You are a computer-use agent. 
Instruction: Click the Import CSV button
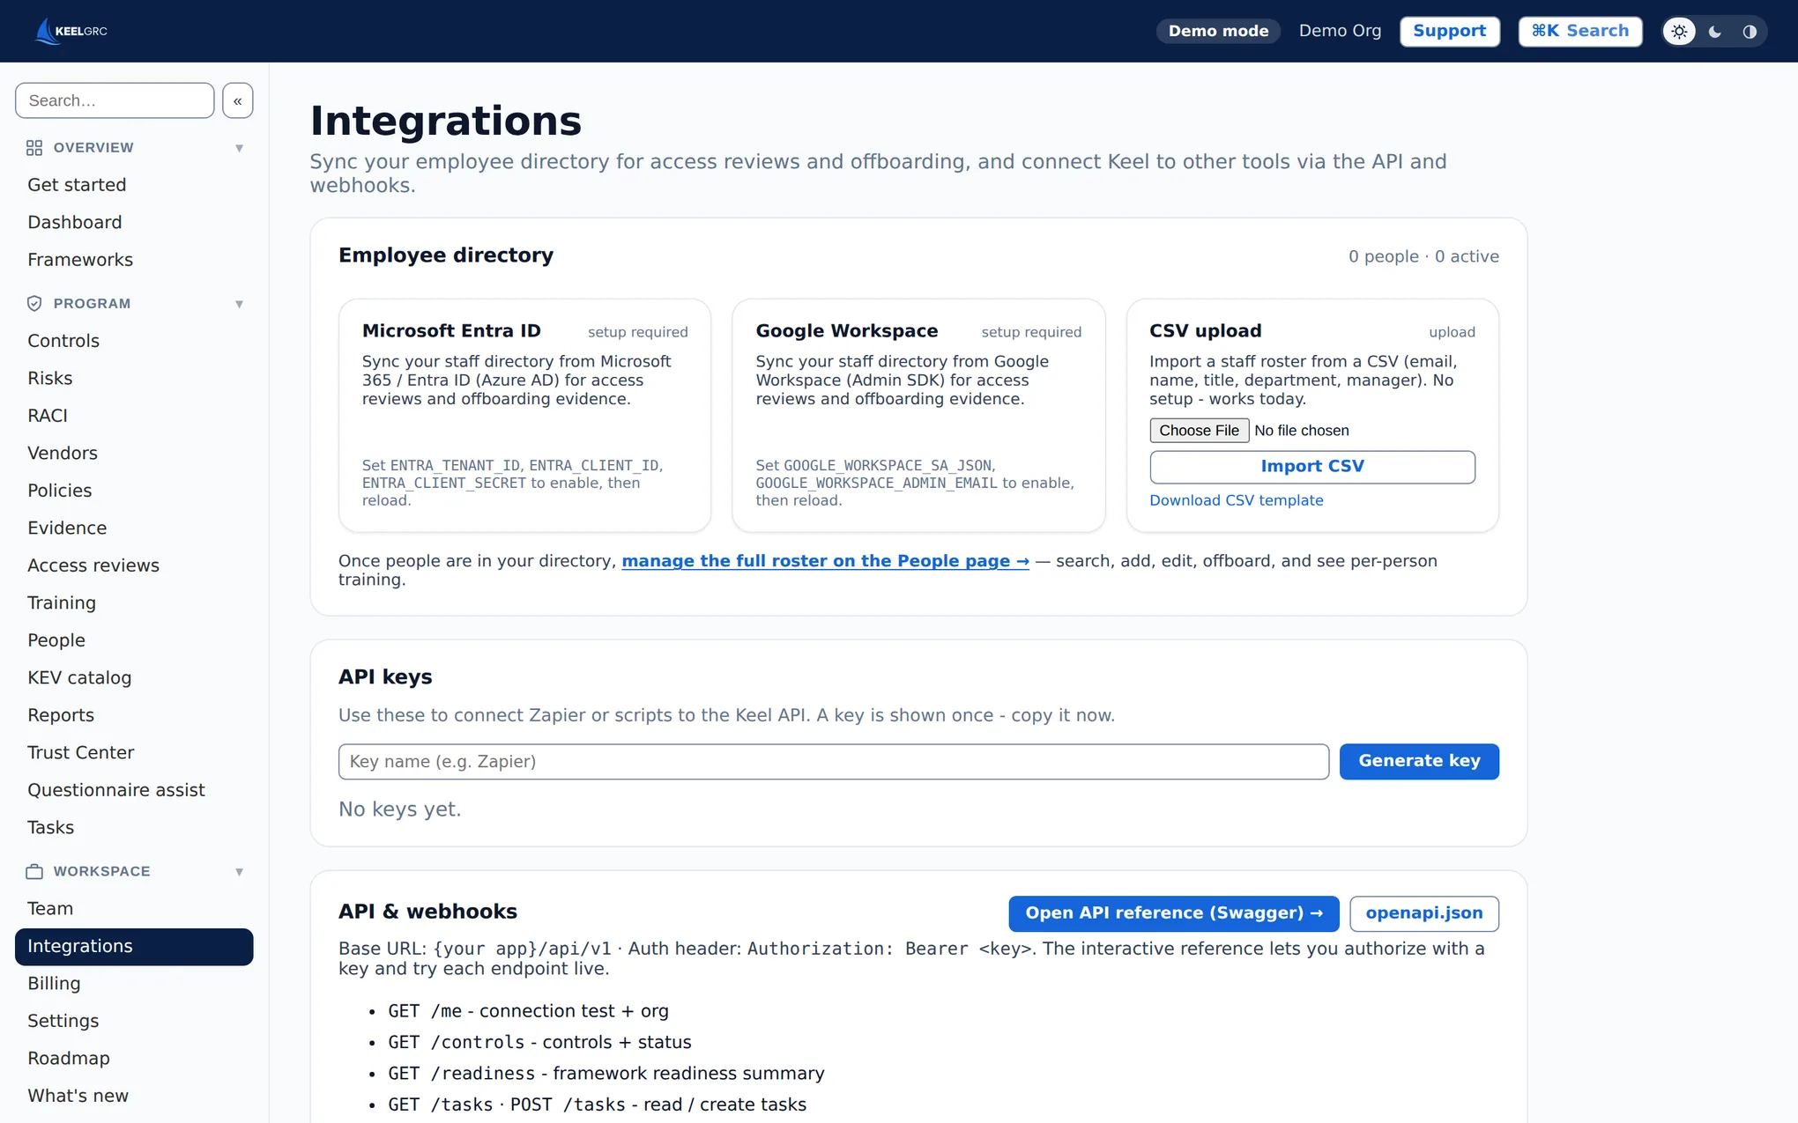[1312, 467]
